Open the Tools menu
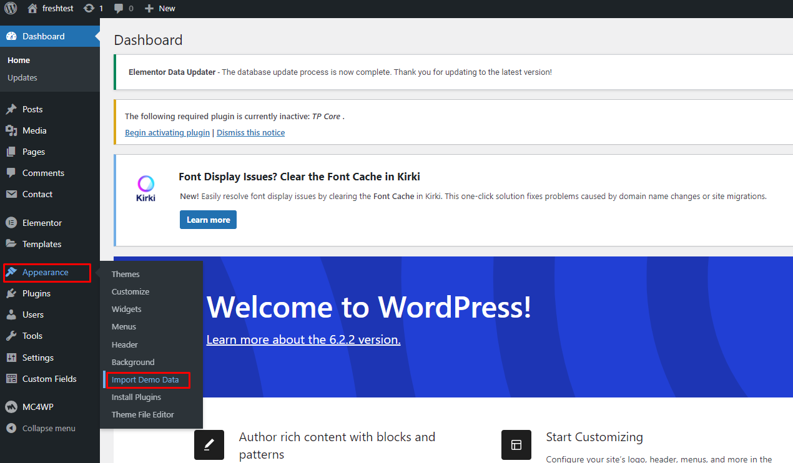 click(50, 336)
